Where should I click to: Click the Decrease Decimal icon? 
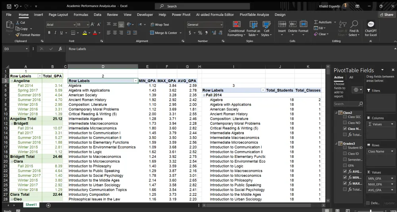click(x=220, y=33)
